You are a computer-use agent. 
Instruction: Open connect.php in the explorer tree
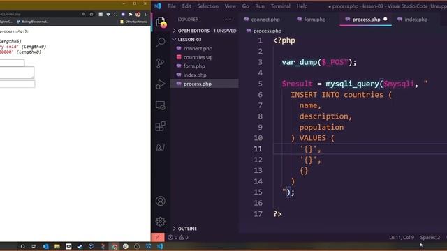(204, 48)
